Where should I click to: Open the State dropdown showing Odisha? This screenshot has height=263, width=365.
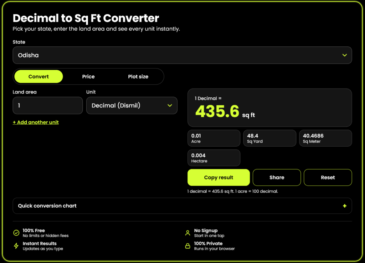pyautogui.click(x=182, y=55)
